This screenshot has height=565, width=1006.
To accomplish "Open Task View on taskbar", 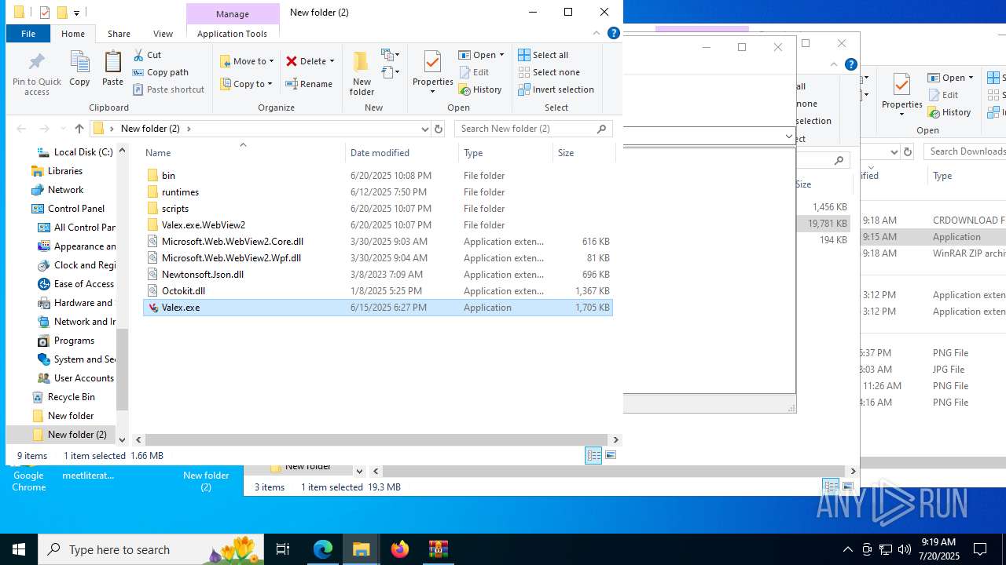I will pos(284,549).
